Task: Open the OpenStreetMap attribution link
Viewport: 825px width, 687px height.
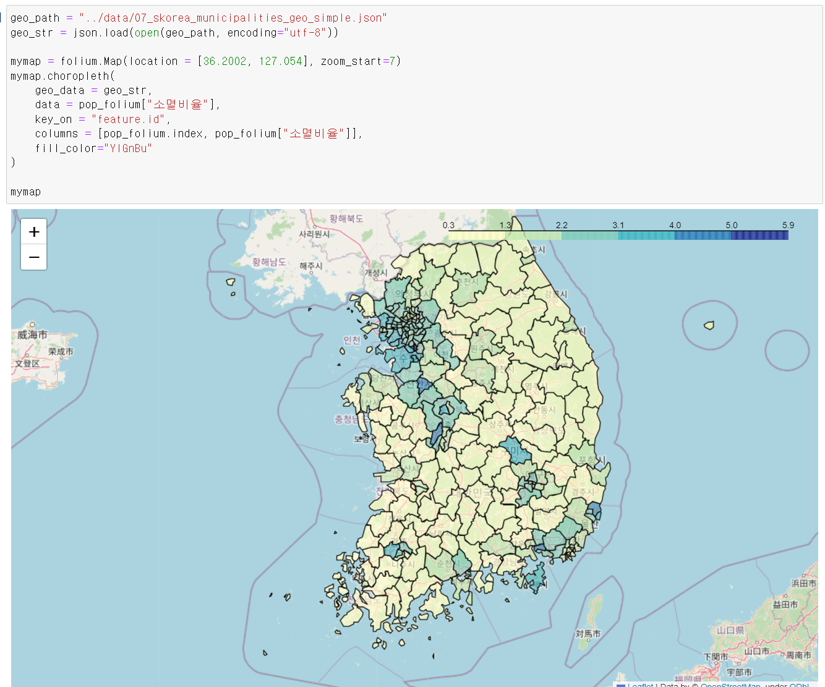Action: coord(730,685)
